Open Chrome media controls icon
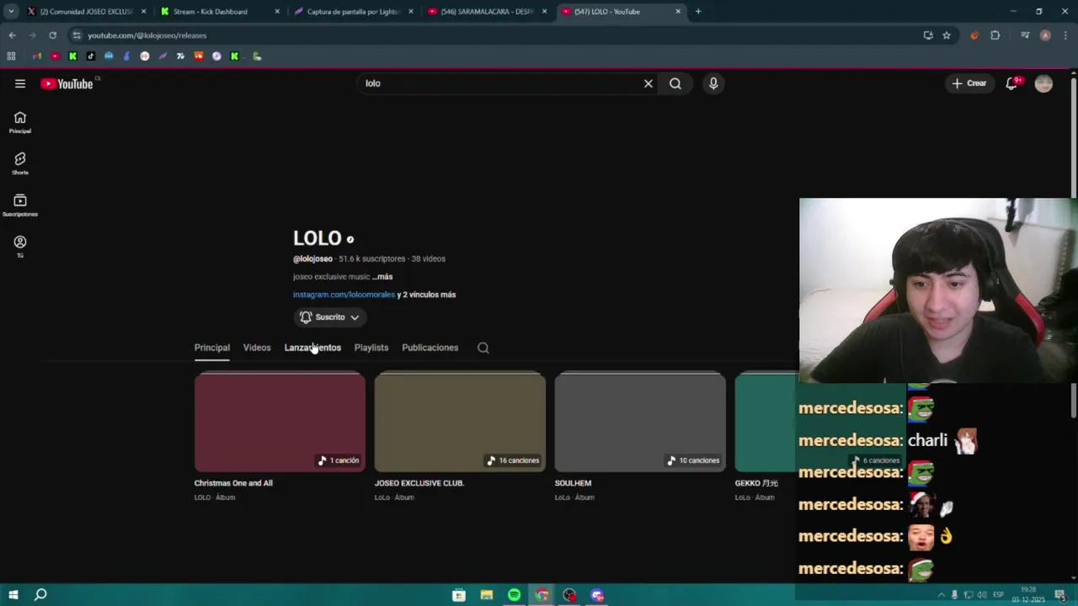Image resolution: width=1078 pixels, height=606 pixels. [x=1025, y=35]
